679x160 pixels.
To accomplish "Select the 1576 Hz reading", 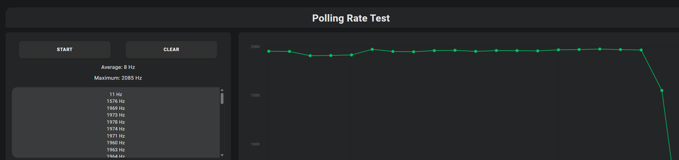I will pyautogui.click(x=116, y=101).
